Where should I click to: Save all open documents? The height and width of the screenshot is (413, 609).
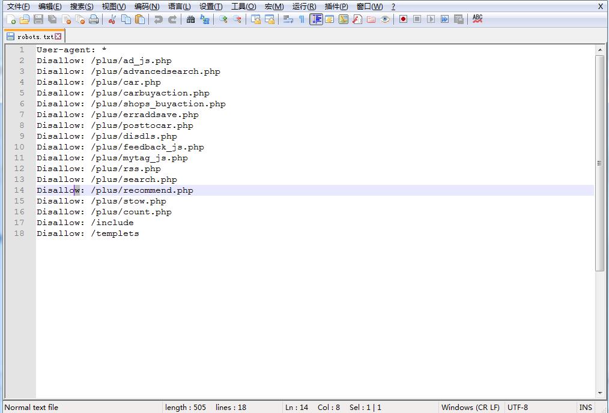click(51, 19)
